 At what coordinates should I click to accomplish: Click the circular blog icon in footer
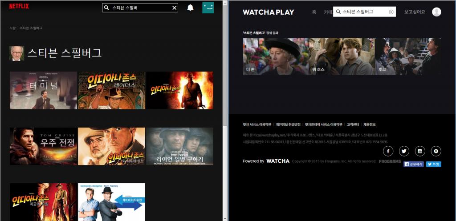436,151
